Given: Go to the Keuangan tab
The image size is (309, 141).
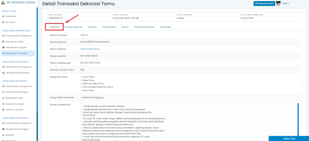Looking at the screenshot, I should click(166, 27).
